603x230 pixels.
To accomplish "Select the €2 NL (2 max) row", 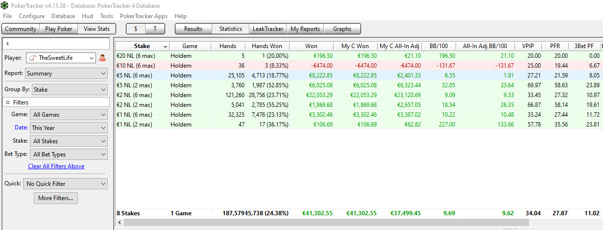I will click(x=359, y=105).
